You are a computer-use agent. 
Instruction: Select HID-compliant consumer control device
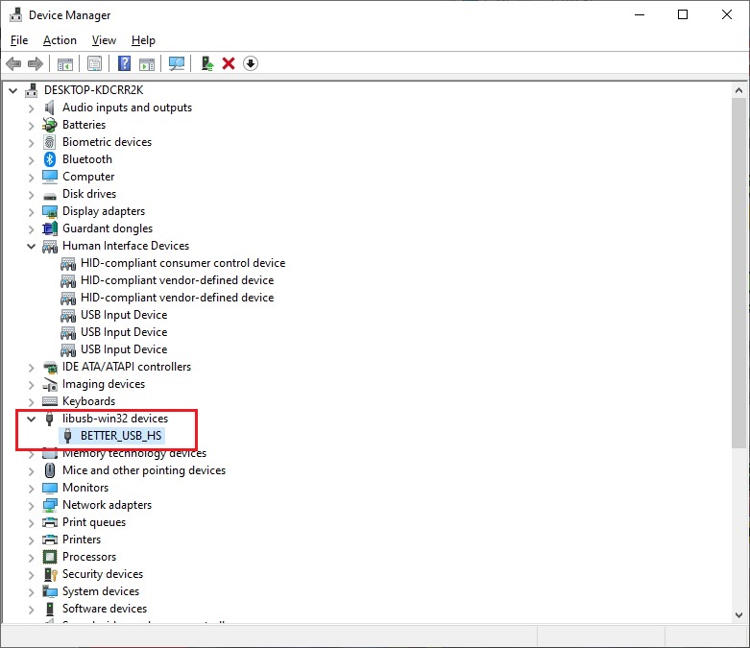182,263
